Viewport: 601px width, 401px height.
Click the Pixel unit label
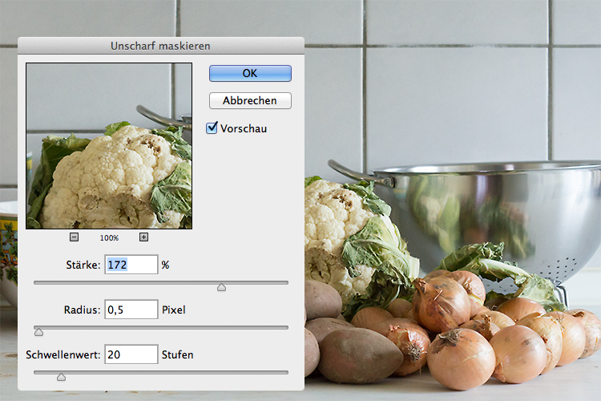pyautogui.click(x=174, y=310)
